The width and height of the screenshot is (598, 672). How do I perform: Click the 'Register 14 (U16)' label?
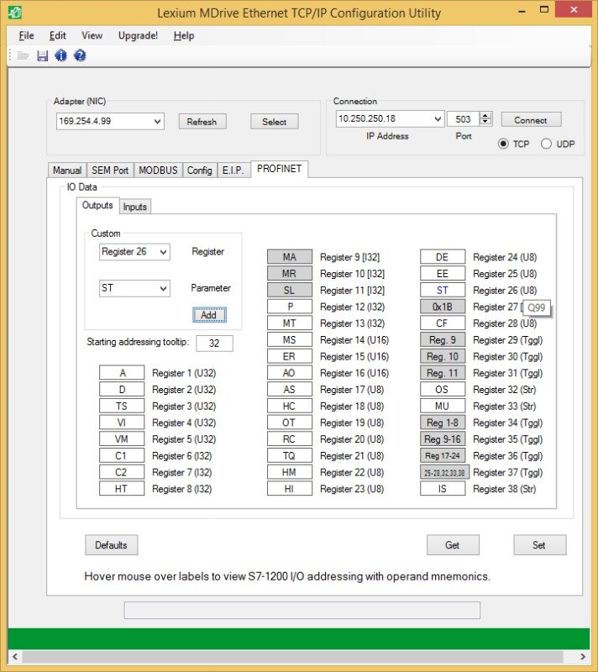[354, 340]
